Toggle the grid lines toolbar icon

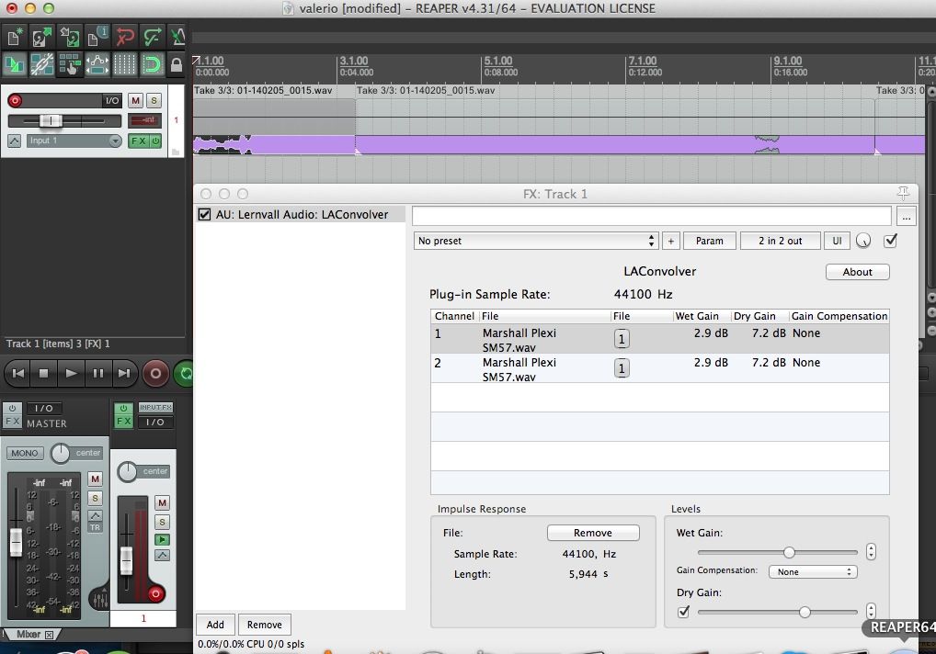click(x=124, y=64)
